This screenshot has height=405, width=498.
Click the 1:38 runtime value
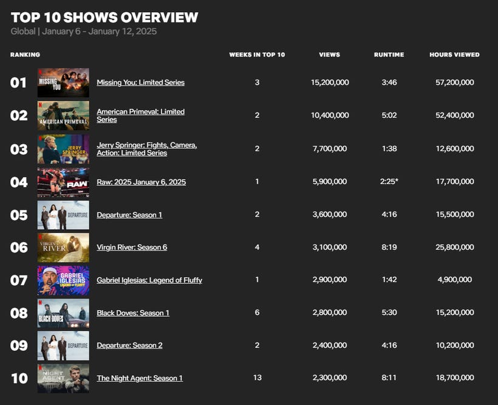pos(389,148)
